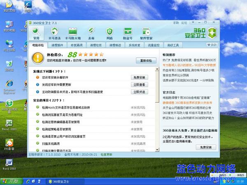This screenshot has width=247, height=185.
Task: Switch to the 电脑体检 tab
Action: (x=38, y=45)
